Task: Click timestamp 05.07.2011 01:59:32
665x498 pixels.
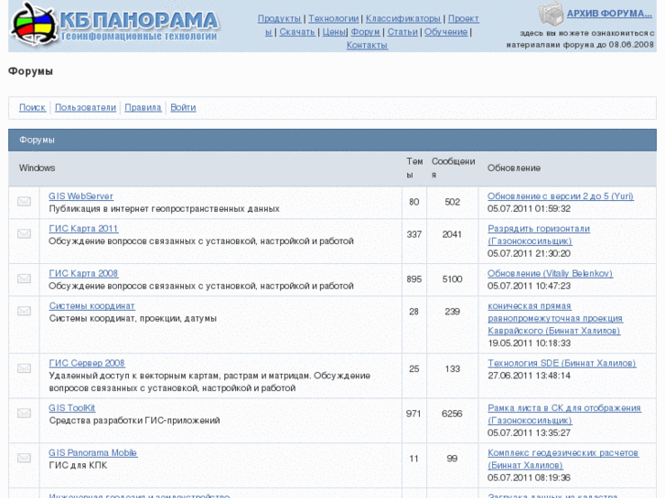Action: (529, 208)
